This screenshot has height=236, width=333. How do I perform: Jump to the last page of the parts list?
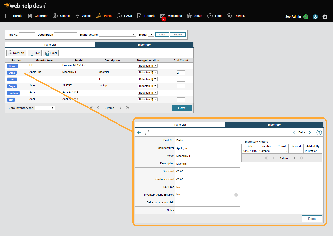click(x=128, y=108)
